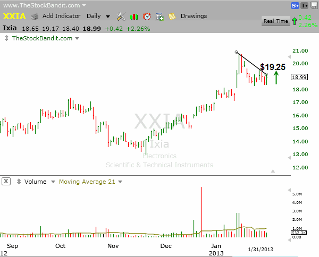Click the up-down arrows beside Volume
The height and width of the screenshot is (257, 319).
[x=19, y=181]
